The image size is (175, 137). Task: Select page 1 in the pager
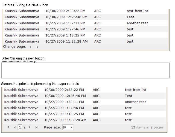[x=20, y=127]
